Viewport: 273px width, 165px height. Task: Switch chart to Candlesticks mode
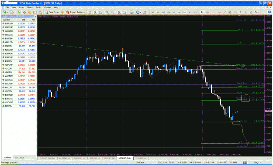coord(95,12)
